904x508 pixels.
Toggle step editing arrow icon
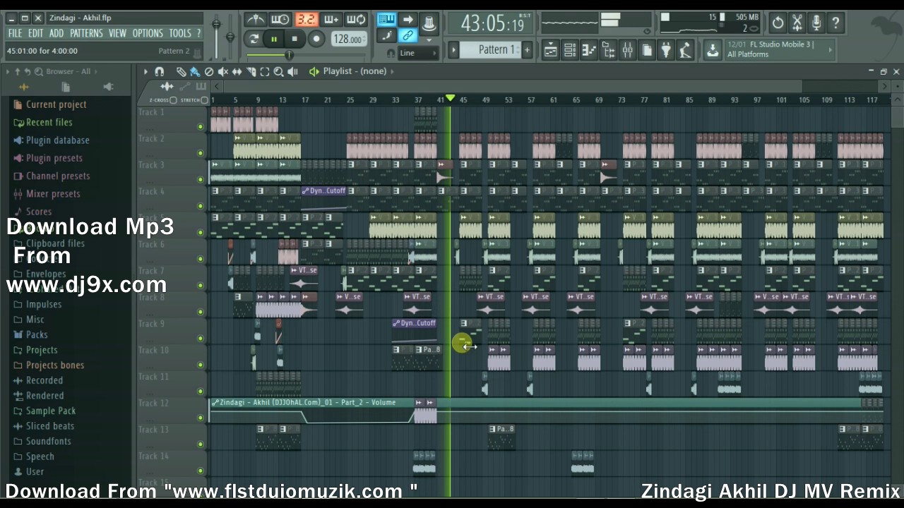(408, 20)
